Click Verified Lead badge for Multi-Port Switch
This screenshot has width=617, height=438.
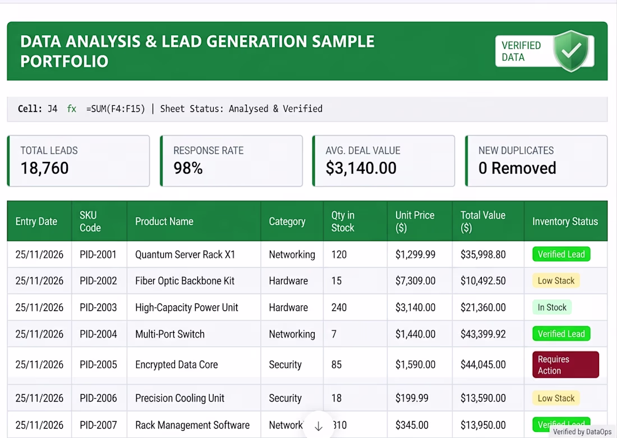(561, 334)
